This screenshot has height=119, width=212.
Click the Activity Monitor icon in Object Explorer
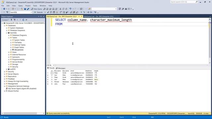[x=26, y=20]
